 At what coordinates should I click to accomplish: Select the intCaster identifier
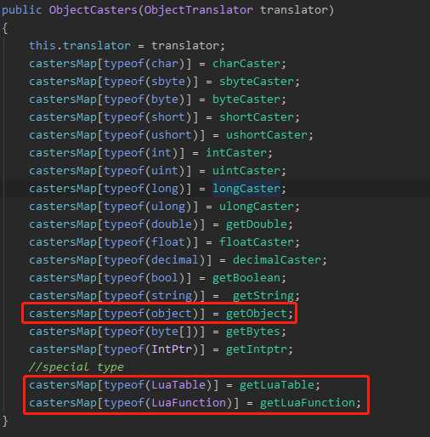tap(236, 153)
